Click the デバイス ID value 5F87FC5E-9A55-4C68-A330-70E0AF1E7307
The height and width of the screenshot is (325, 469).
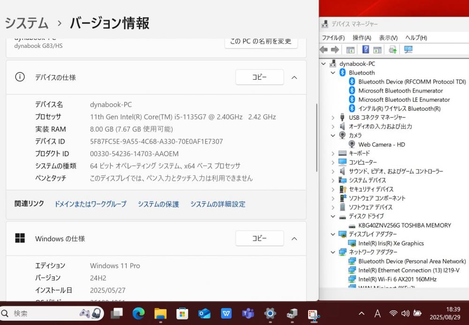[x=157, y=142]
